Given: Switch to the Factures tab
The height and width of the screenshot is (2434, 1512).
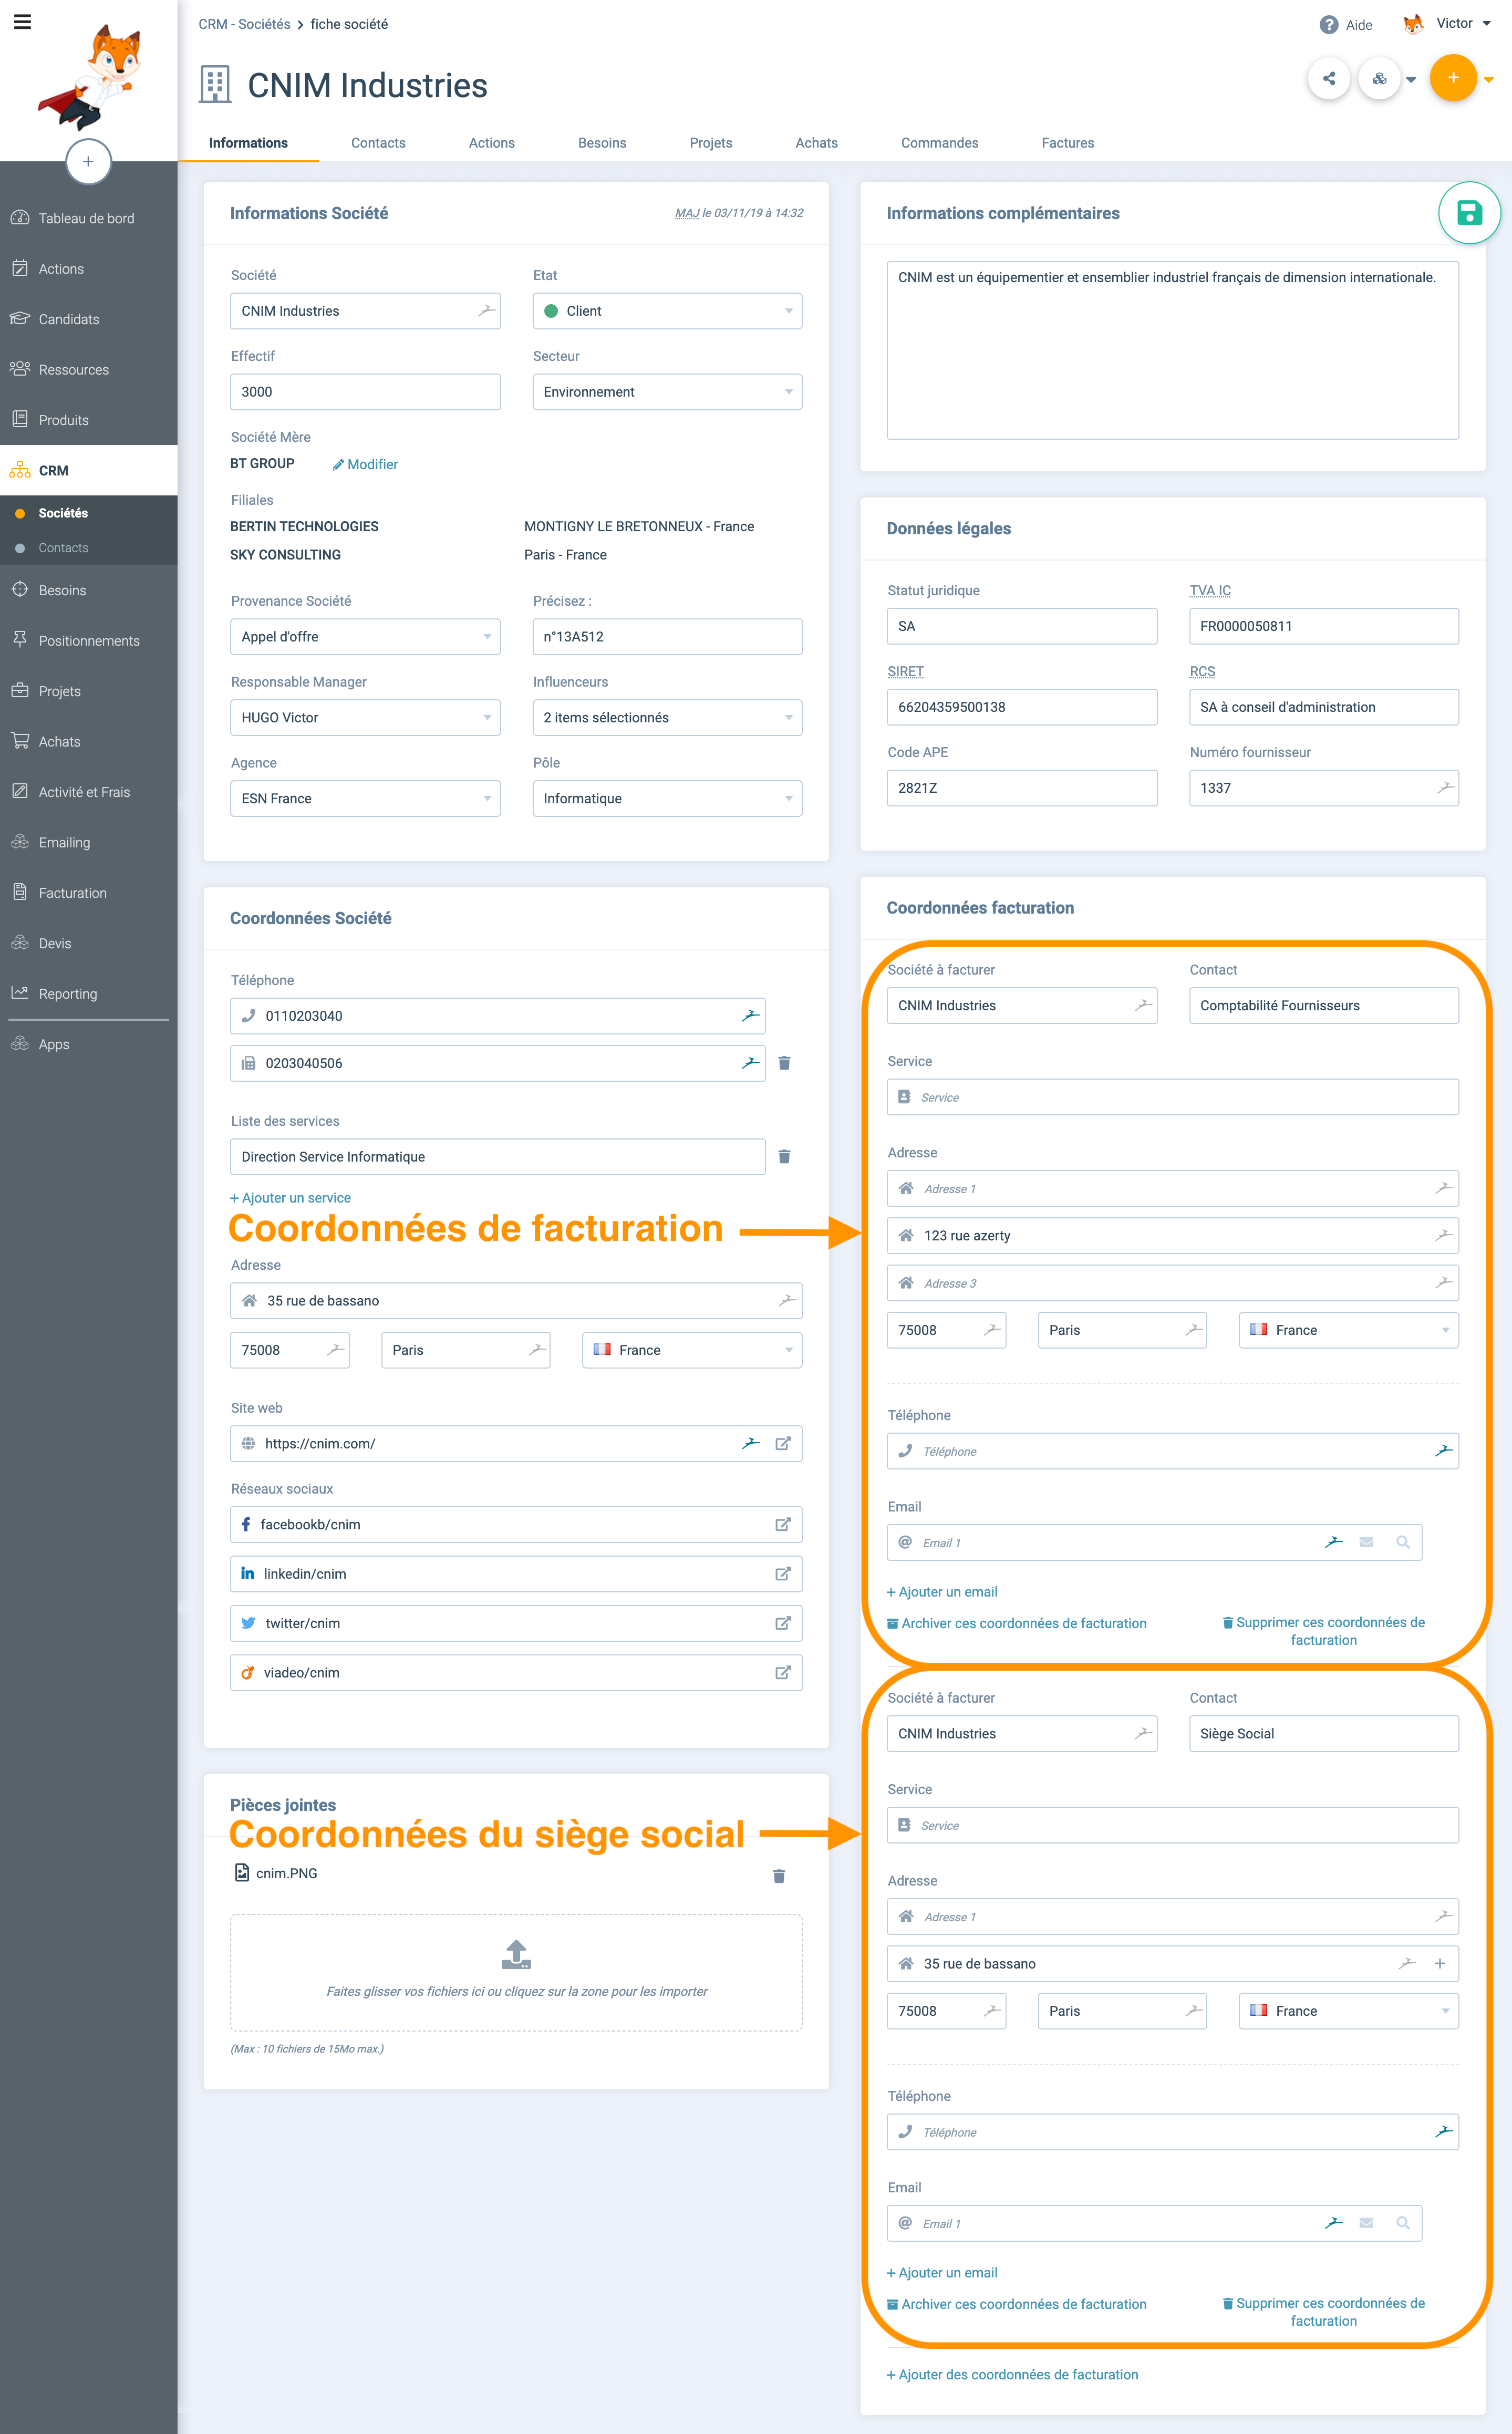Looking at the screenshot, I should click(x=1068, y=143).
